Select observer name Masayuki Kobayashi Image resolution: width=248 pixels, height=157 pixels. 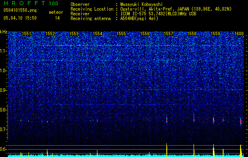click(x=141, y=5)
